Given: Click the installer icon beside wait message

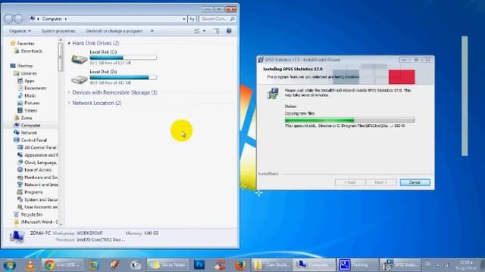Looking at the screenshot, I should point(273,93).
